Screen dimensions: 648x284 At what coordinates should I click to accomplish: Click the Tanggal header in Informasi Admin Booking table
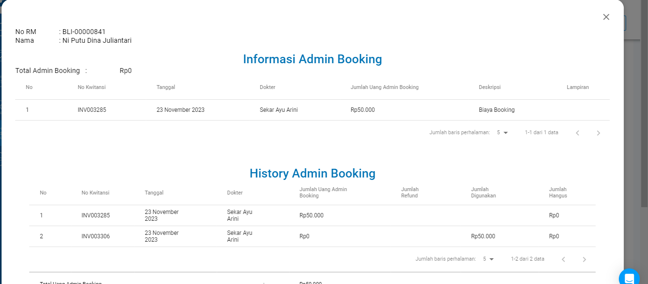tap(166, 88)
